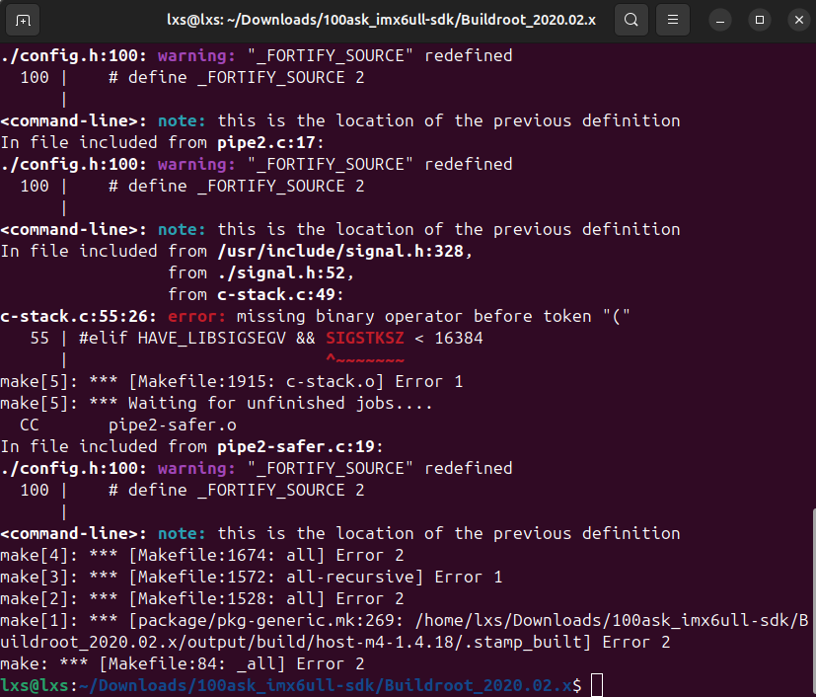
Task: Place cursor at the command prompt
Action: (x=597, y=685)
